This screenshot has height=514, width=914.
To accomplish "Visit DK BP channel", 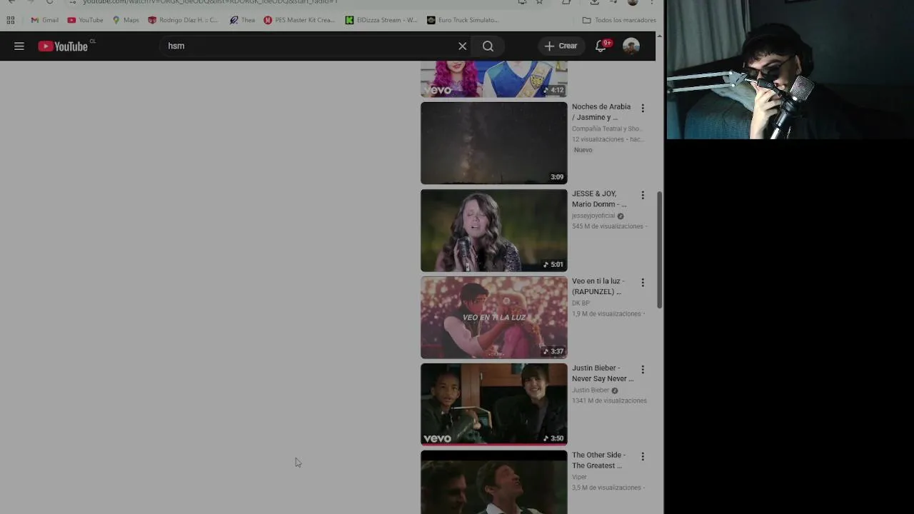I will pyautogui.click(x=581, y=303).
